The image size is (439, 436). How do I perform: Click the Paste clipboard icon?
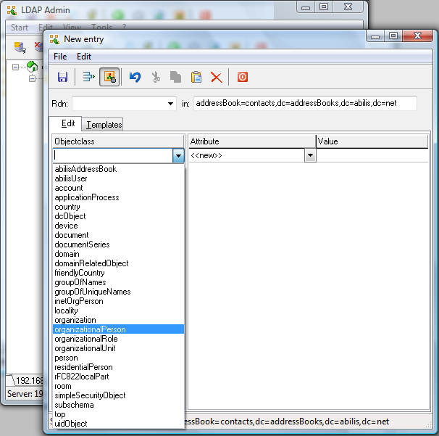click(196, 77)
